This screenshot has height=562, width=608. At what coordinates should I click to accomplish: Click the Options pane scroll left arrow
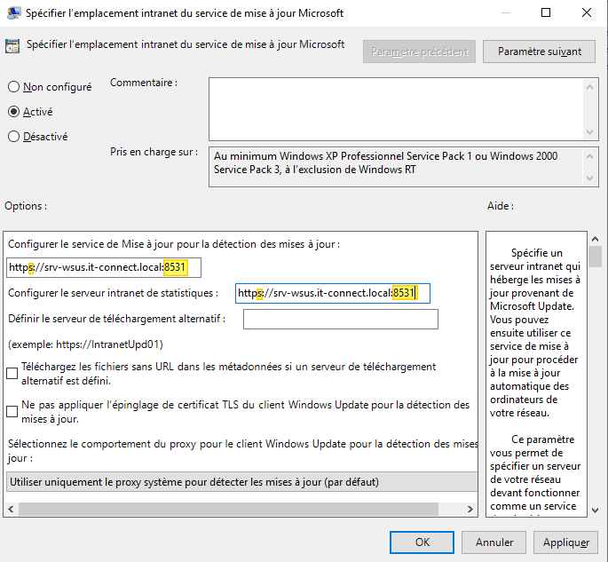[x=11, y=509]
